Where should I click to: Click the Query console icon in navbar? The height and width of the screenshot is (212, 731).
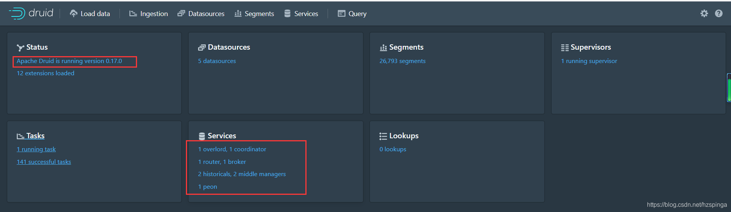[x=341, y=13]
